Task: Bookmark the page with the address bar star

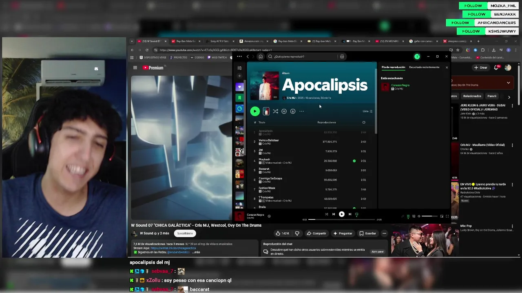Action: (458, 50)
